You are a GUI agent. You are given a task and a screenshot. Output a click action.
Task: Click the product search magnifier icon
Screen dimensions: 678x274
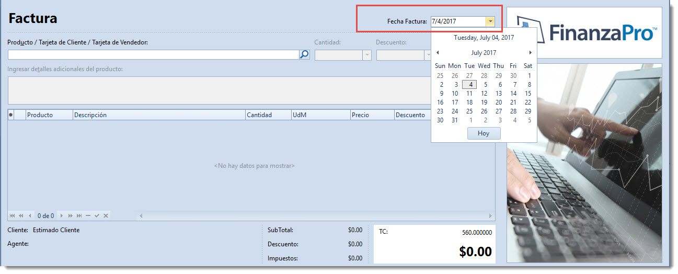coord(304,54)
